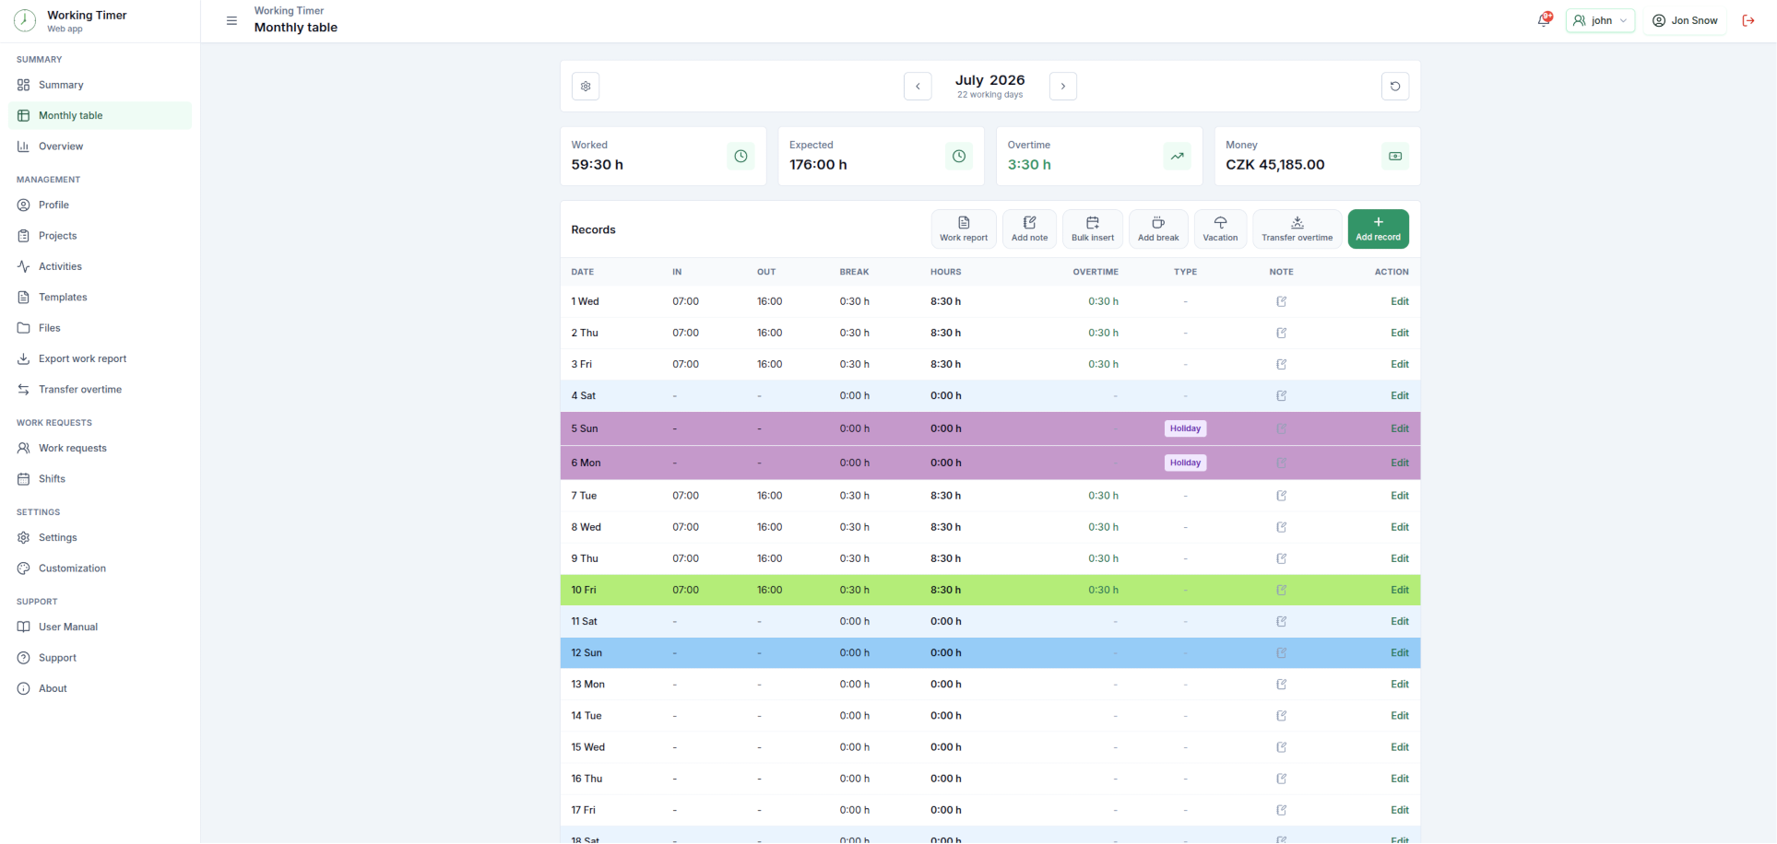Click the Expected card clock icon
1777x844 pixels.
point(959,157)
